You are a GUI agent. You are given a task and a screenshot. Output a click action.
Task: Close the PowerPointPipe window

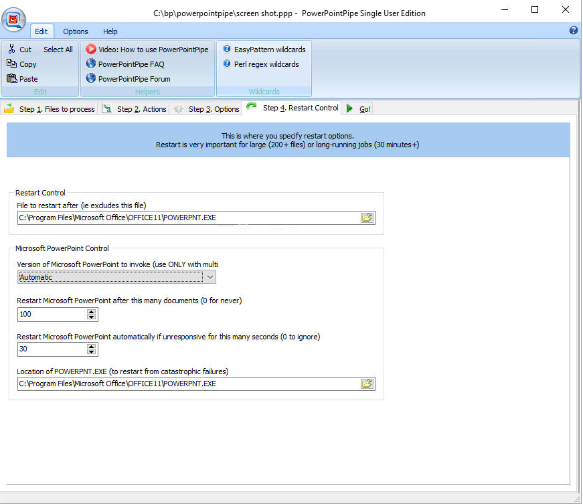click(x=566, y=9)
